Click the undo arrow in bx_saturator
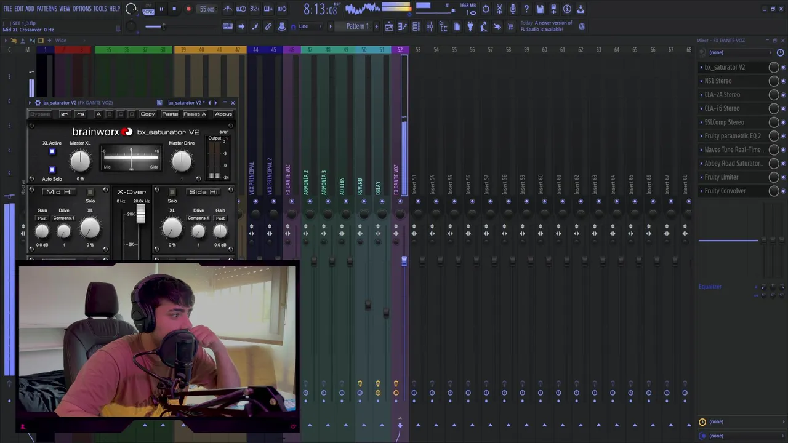The image size is (788, 443). click(65, 114)
